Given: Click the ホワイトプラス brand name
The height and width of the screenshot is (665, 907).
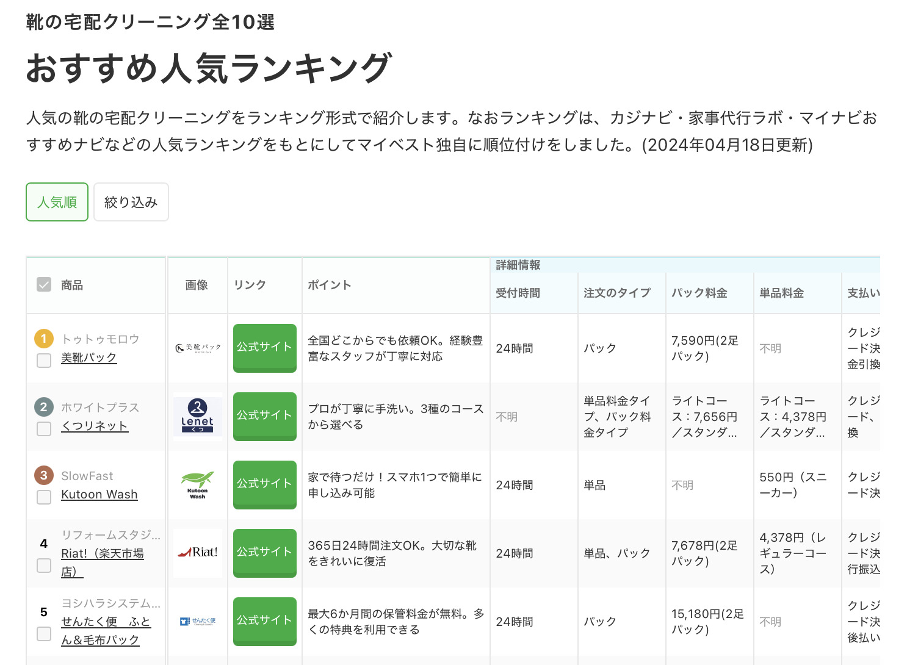Looking at the screenshot, I should (100, 408).
